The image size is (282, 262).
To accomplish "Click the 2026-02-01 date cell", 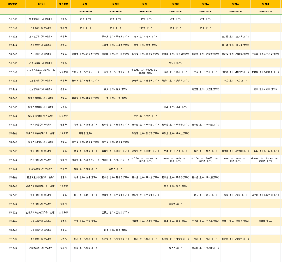I will (x=265, y=12).
